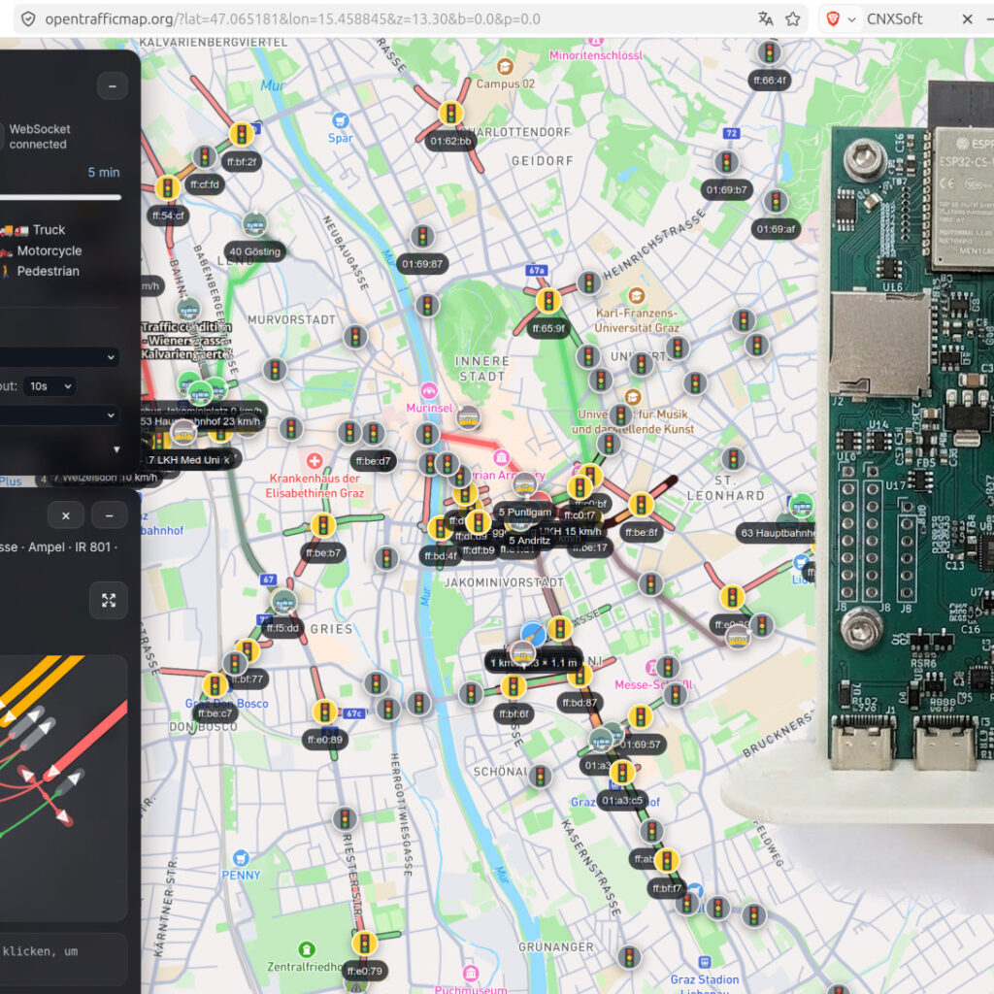Open the wide dropdown below the 10s selector
The width and height of the screenshot is (994, 994).
[x=59, y=415]
